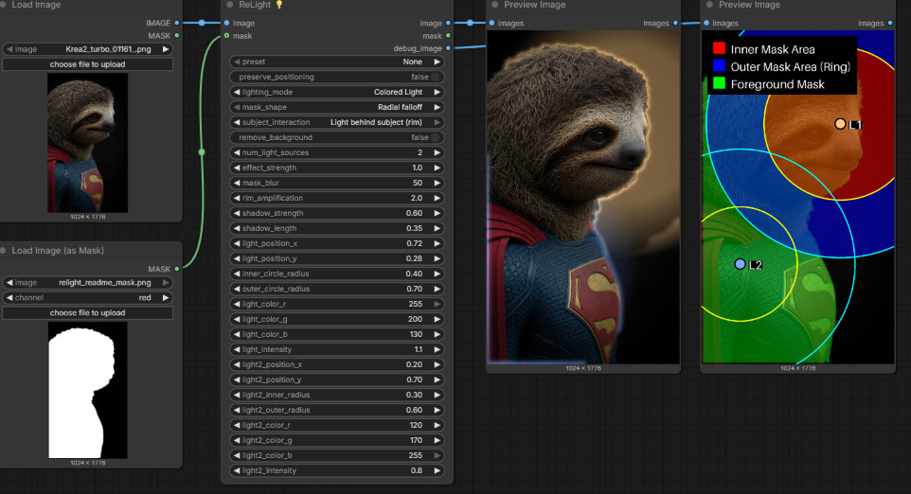Click the Load Image MASK output dot
Viewport: 911px width, 494px height.
click(177, 36)
